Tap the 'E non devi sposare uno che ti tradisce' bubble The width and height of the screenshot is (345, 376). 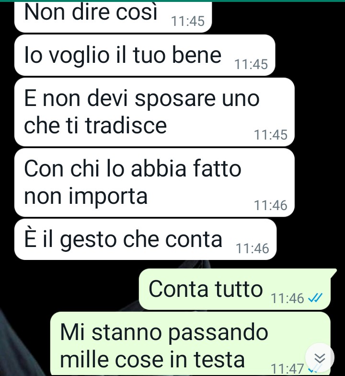[x=154, y=112]
